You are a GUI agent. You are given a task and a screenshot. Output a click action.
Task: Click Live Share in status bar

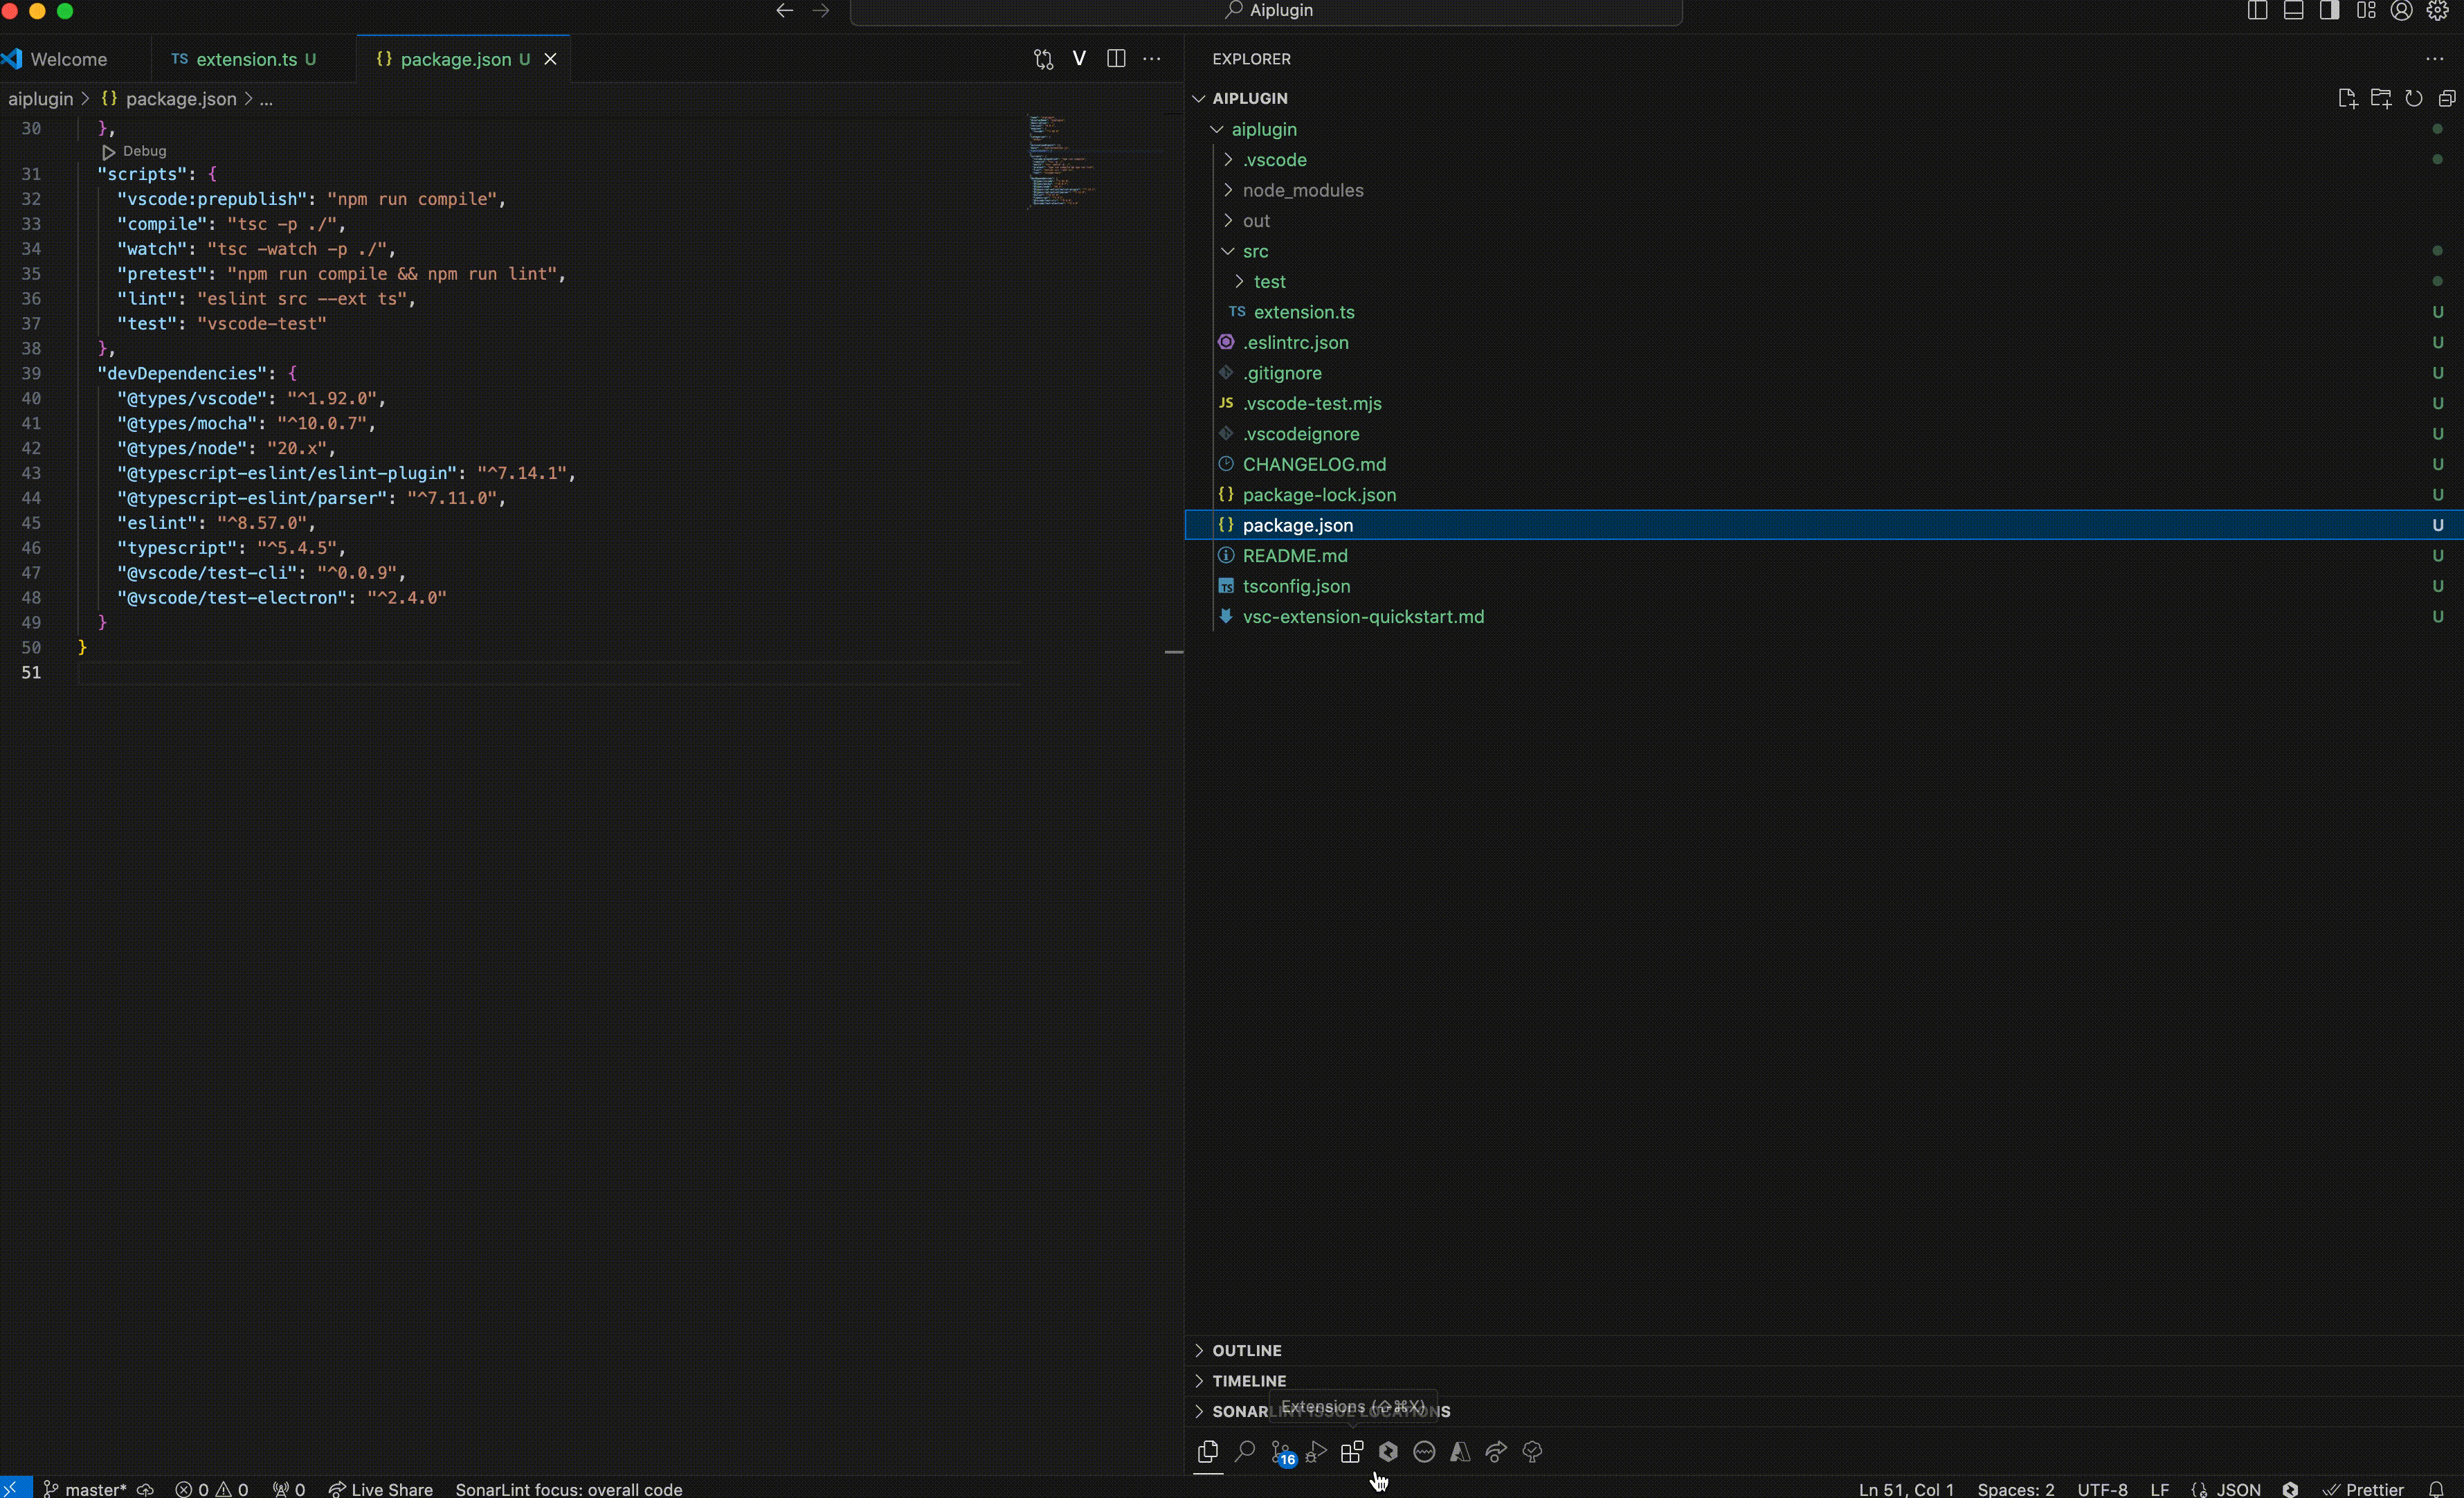(381, 1489)
